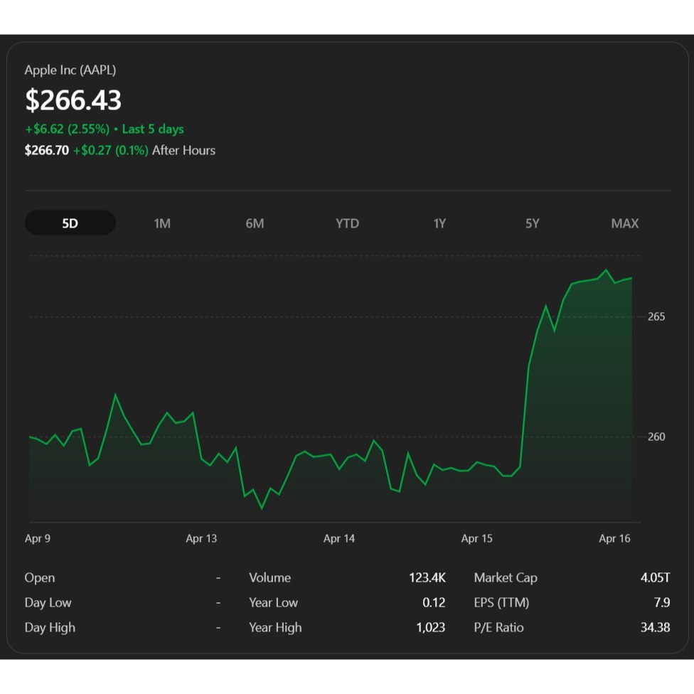Click the Market Cap value 4.05T
Image resolution: width=694 pixels, height=694 pixels.
[655, 577]
